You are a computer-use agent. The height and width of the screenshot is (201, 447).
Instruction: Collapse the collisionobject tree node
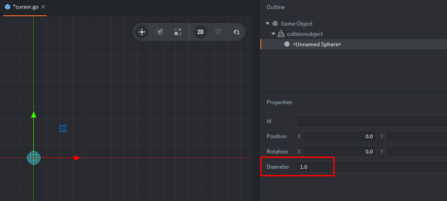click(x=273, y=34)
